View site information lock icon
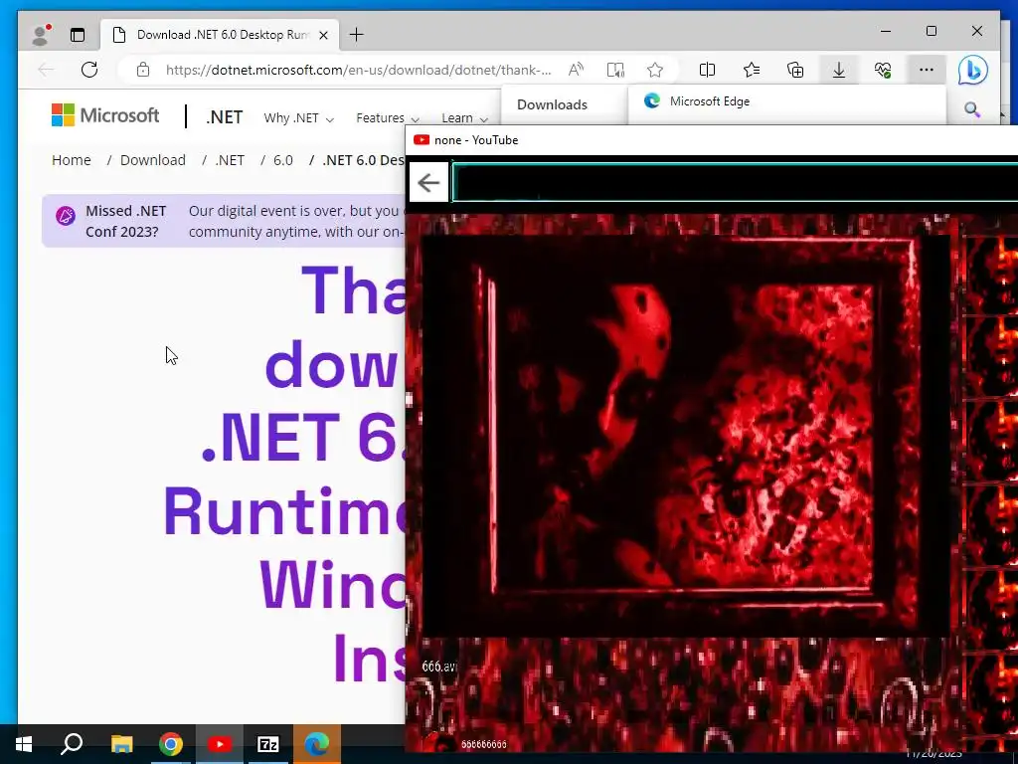The height and width of the screenshot is (764, 1018). 143,70
